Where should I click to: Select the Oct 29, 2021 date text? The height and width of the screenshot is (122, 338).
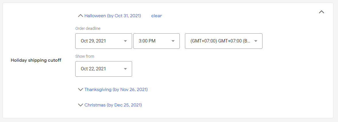[x=93, y=41]
